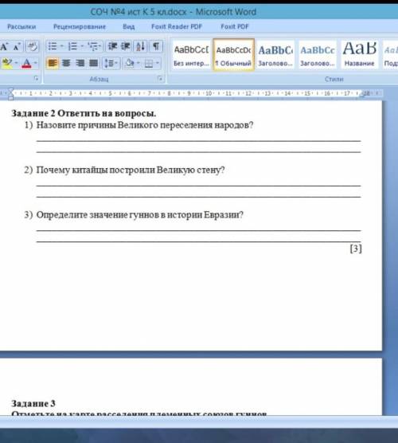Click the score marker '[3]'

click(356, 249)
